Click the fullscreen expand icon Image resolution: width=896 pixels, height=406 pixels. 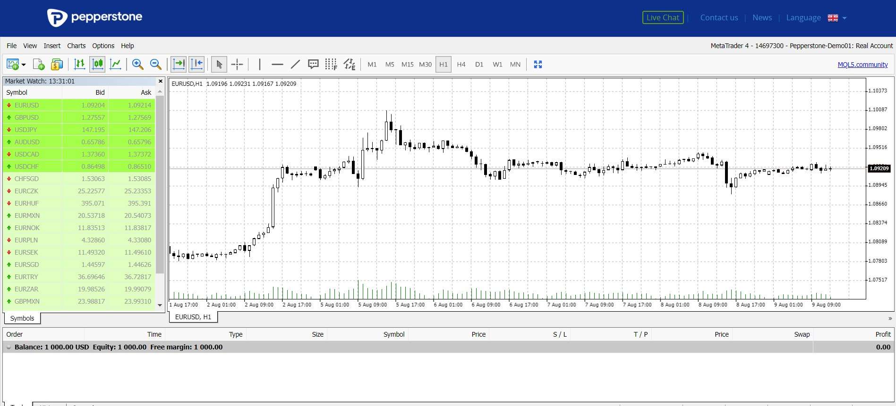(x=538, y=64)
